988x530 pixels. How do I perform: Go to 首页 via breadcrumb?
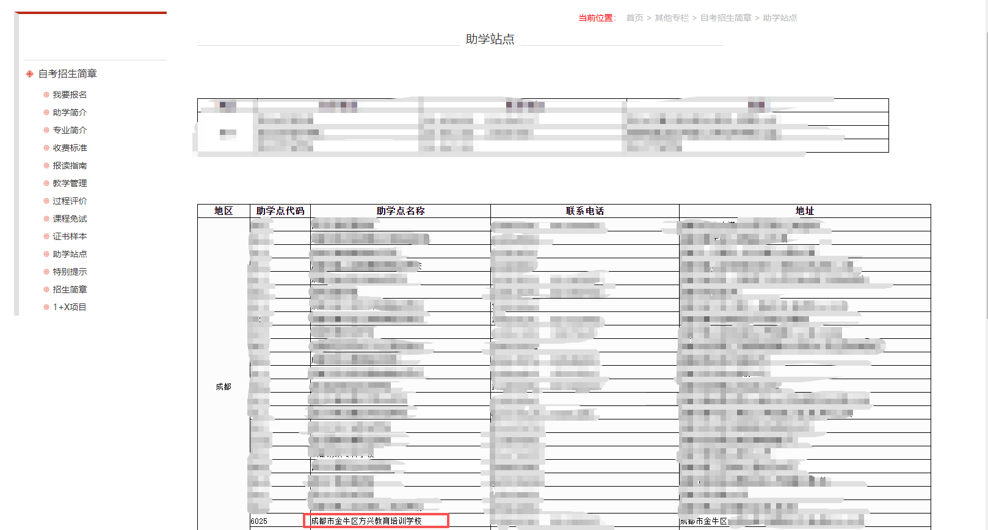tap(634, 18)
